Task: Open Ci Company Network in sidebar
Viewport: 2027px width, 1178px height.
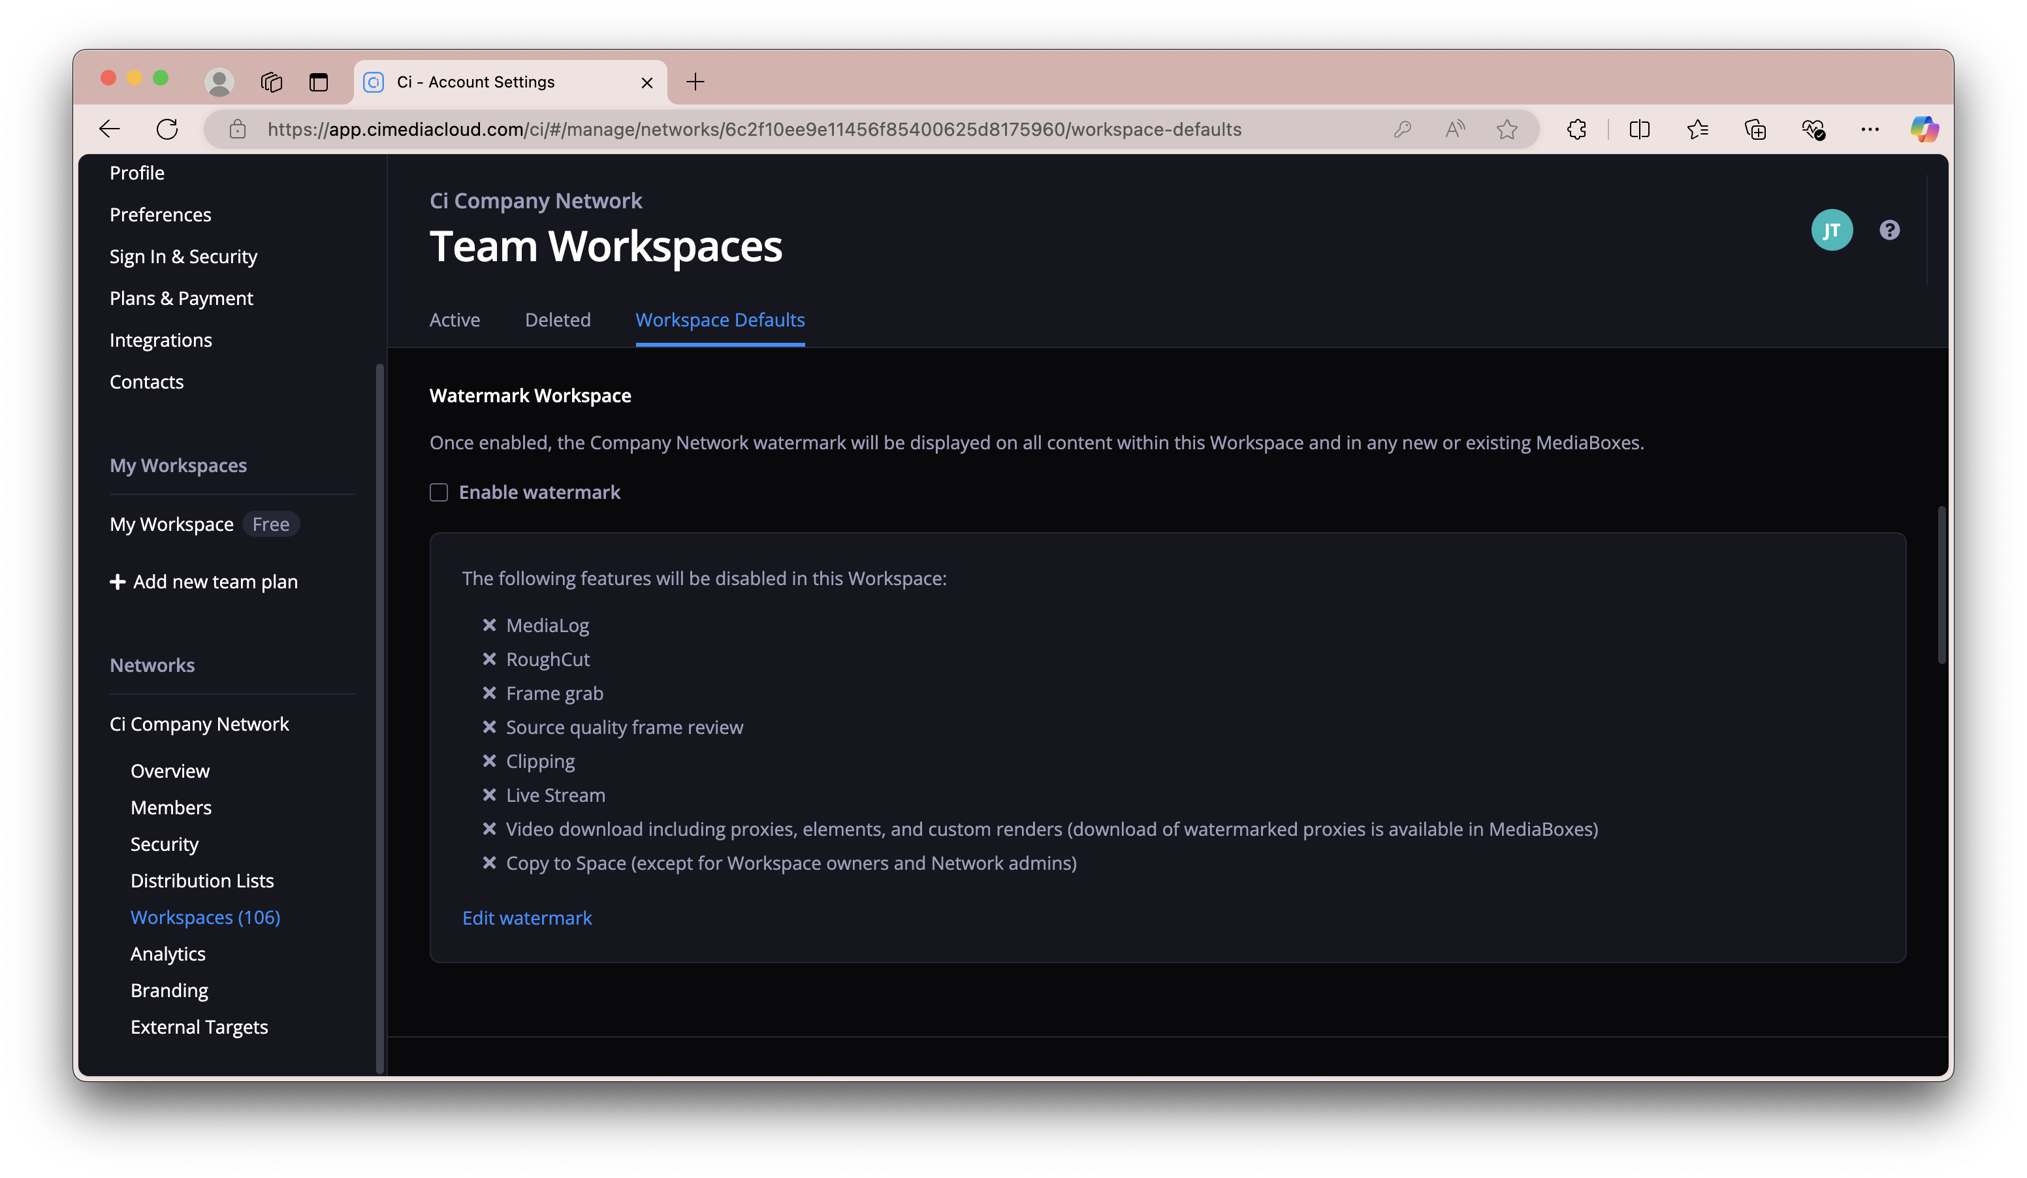Action: tap(199, 724)
